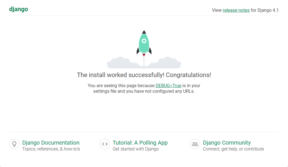Follow the DEBUG=True settings link
Screen dimensions: 288x167
click(x=168, y=85)
